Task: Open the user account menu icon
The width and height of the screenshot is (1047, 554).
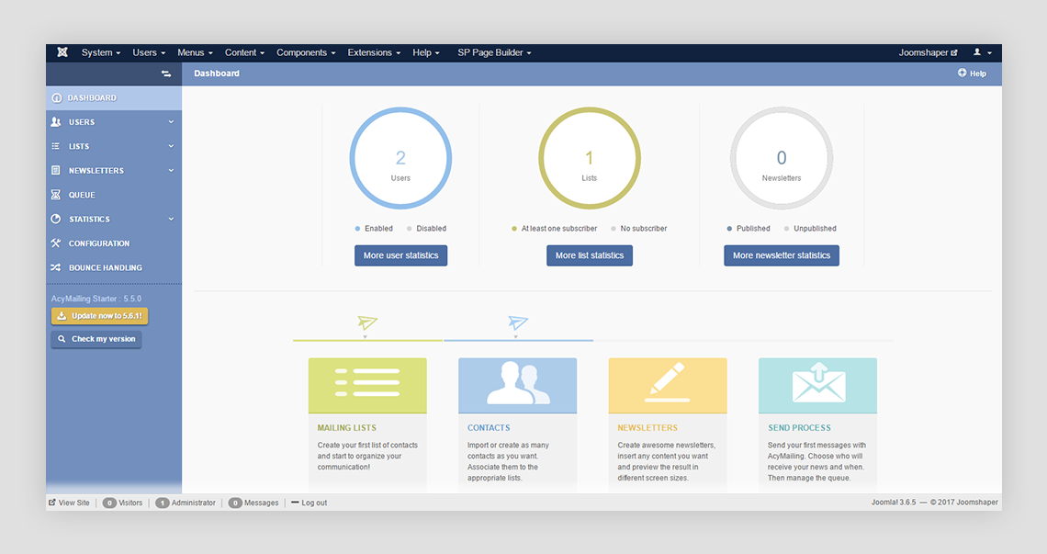Action: point(981,52)
